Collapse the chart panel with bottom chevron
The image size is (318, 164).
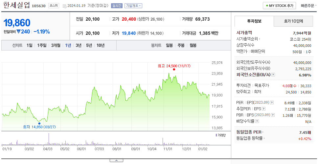click(116, 160)
